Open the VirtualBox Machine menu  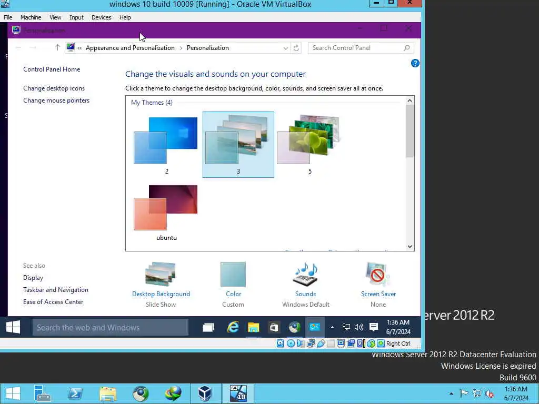tap(31, 17)
